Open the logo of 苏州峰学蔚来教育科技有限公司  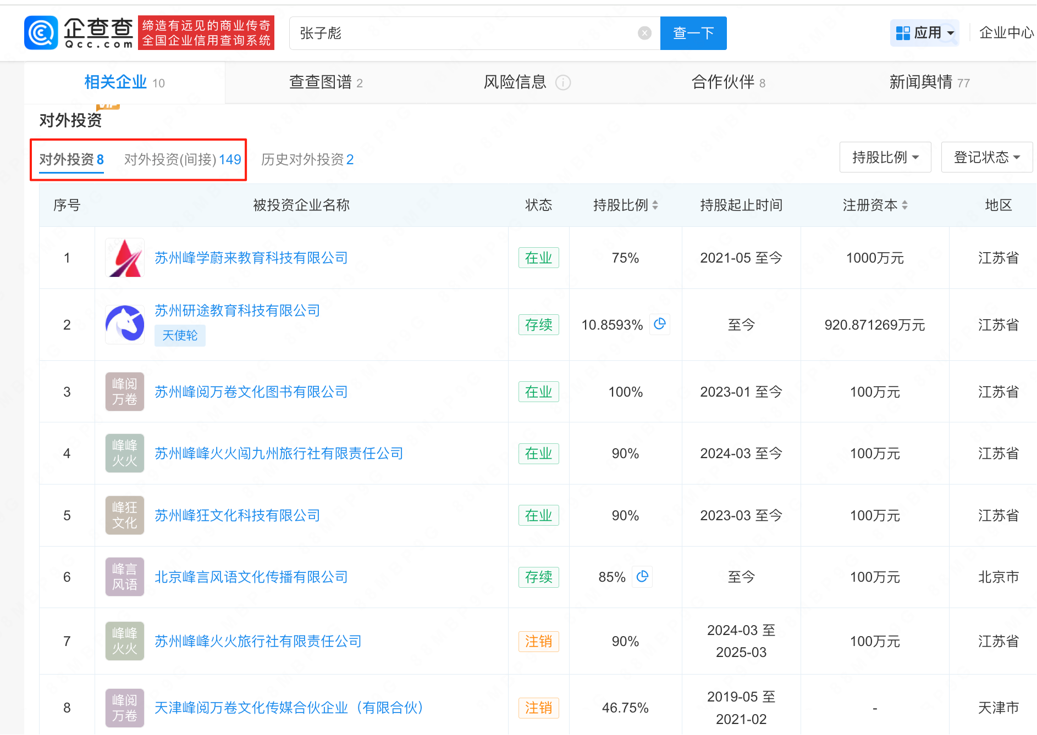125,258
